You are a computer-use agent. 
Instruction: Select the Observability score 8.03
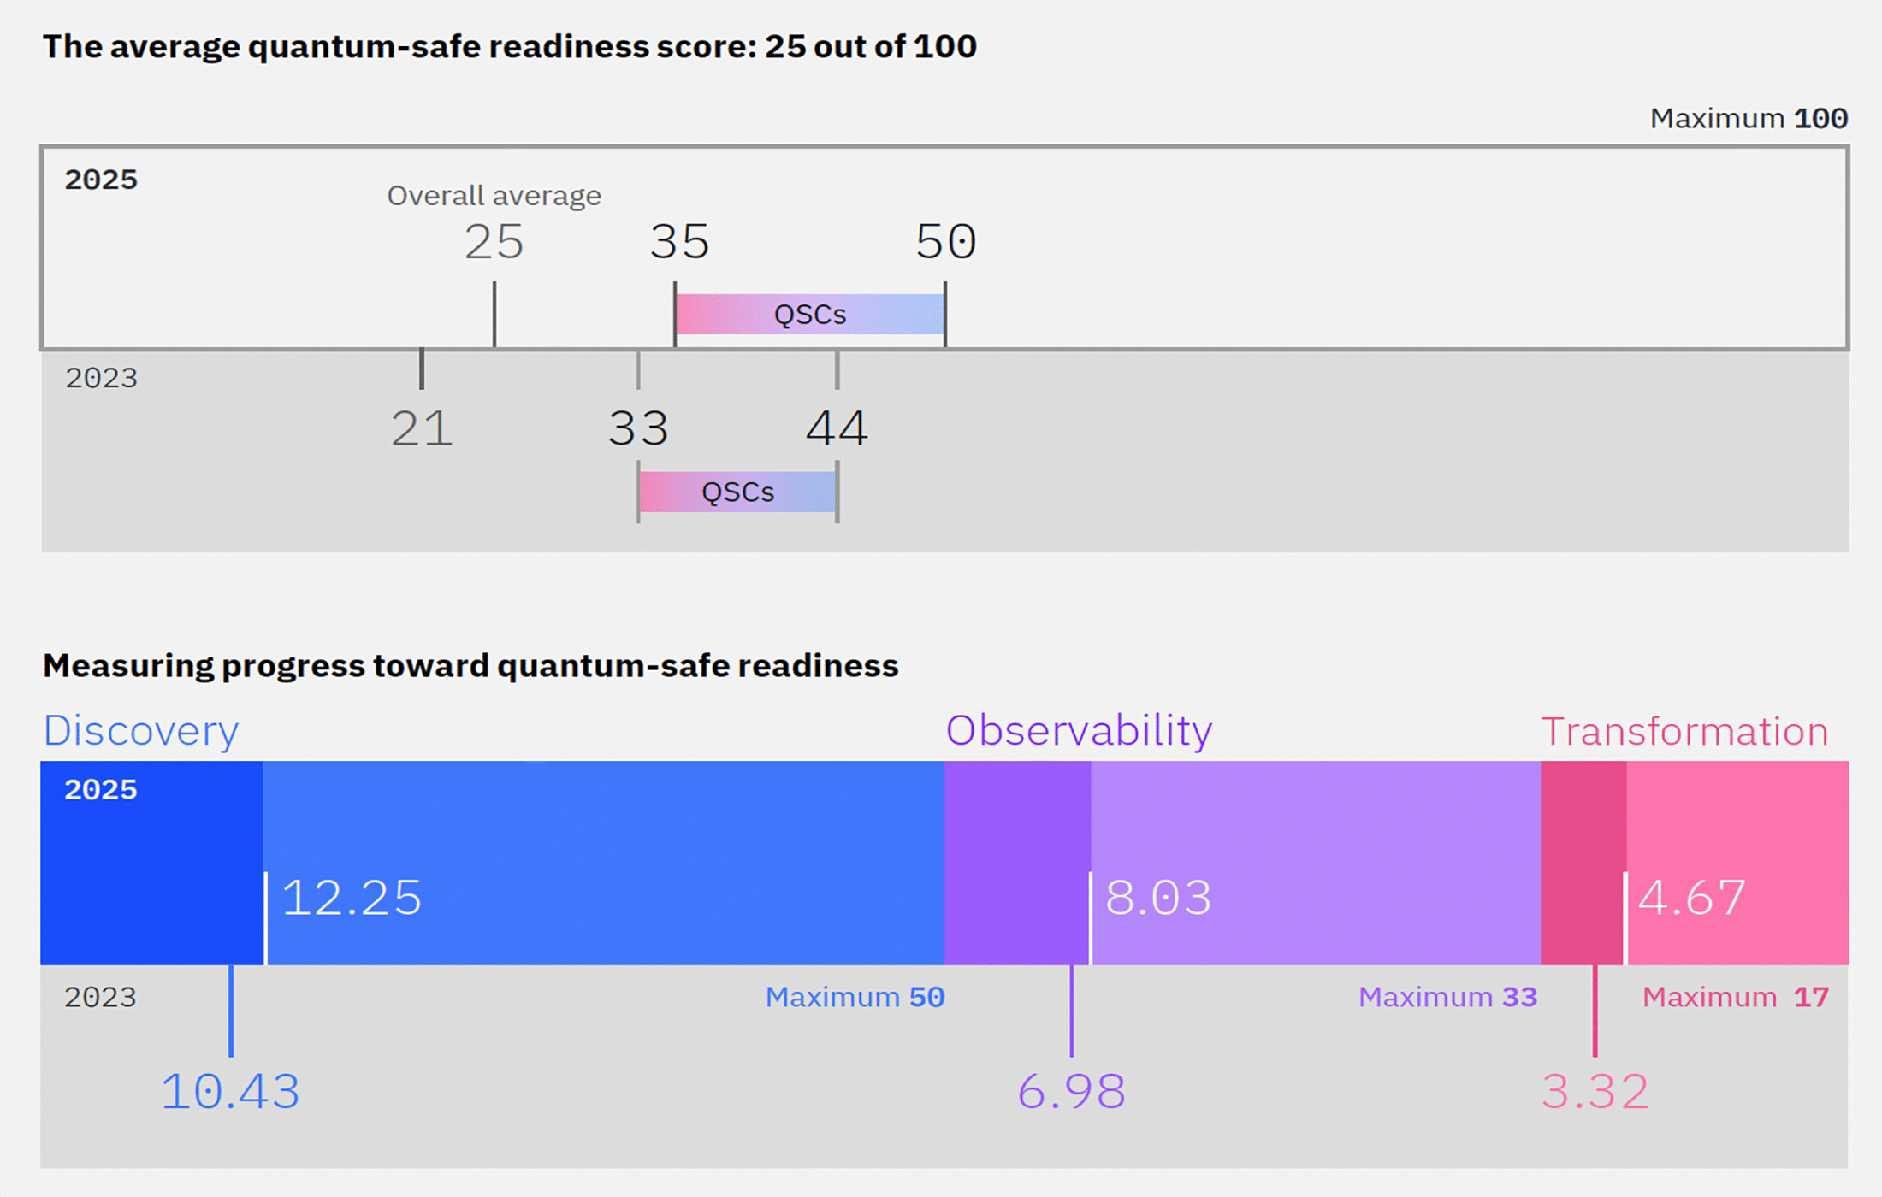[x=1158, y=899]
